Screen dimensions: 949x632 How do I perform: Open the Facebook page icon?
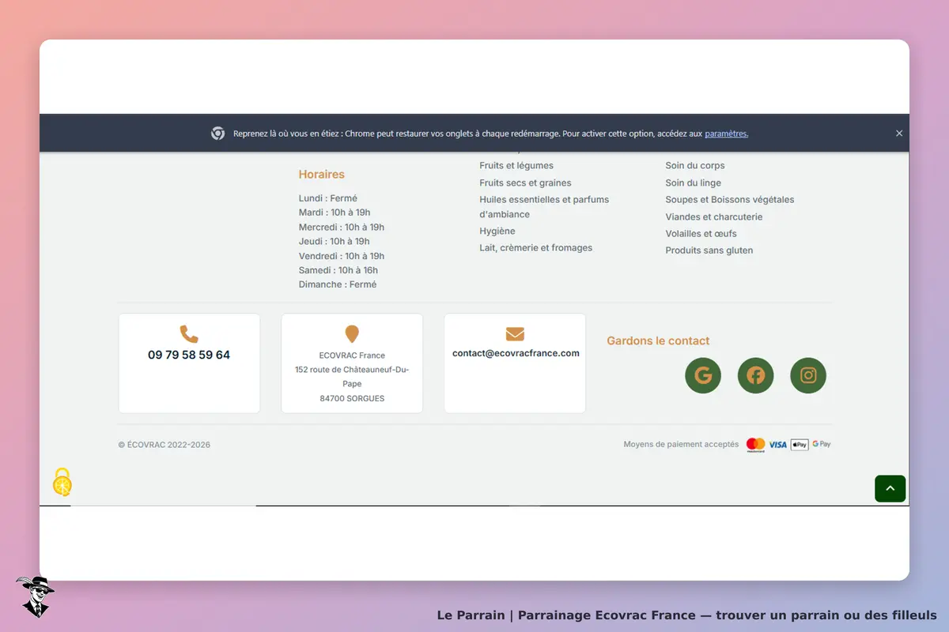tap(755, 375)
